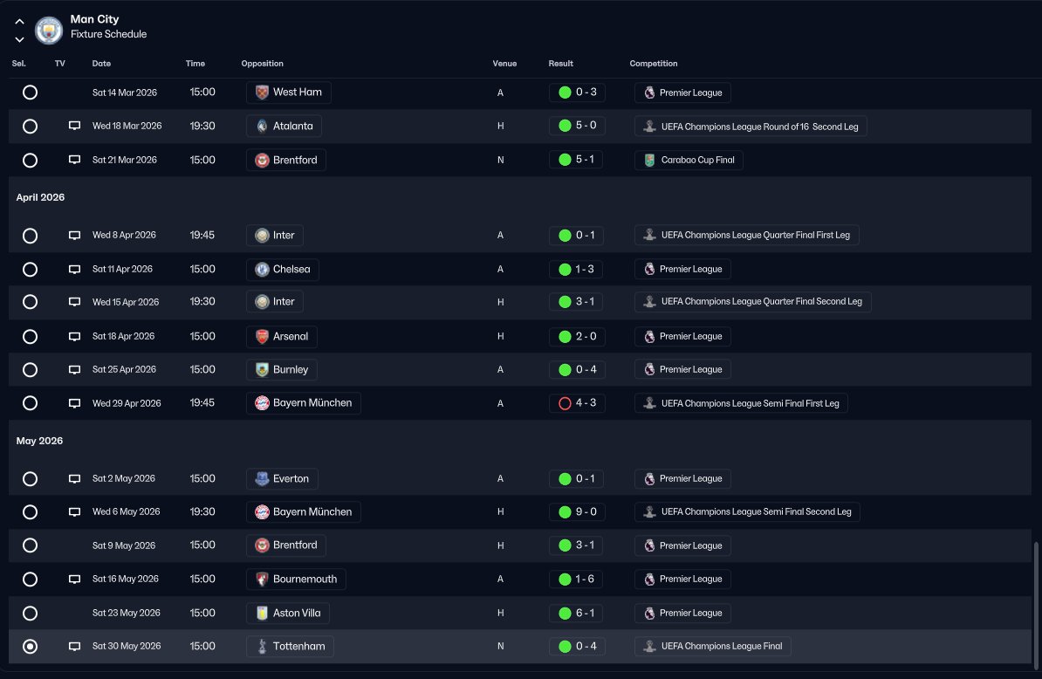This screenshot has height=679, width=1042.
Task: Click the Carabao Cup Final competition icon
Action: 649,161
